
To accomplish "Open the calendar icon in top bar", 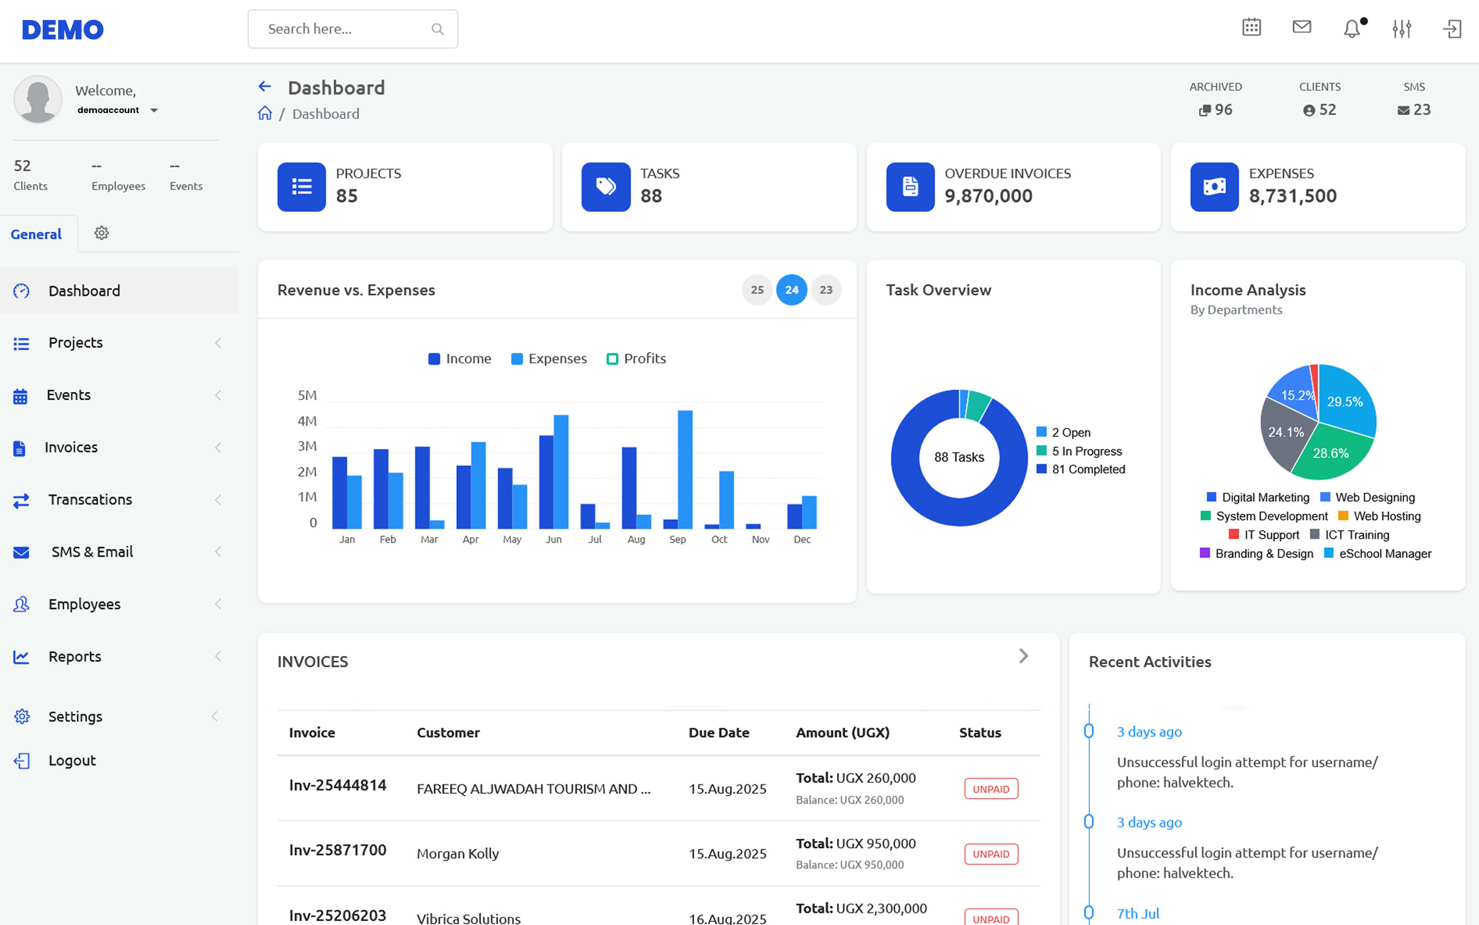I will 1251,28.
